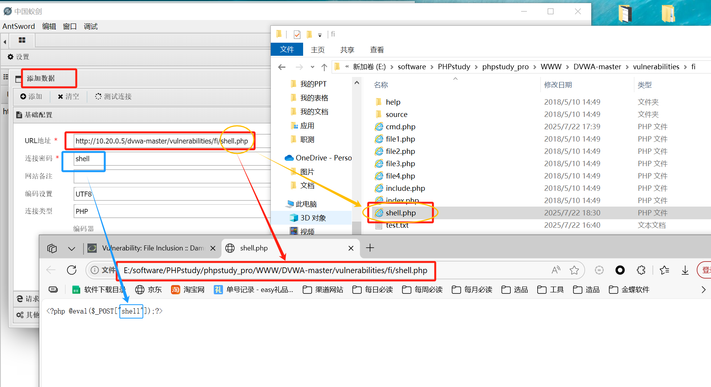The width and height of the screenshot is (711, 387).
Task: Click the 清空 clear button
Action: [x=68, y=97]
